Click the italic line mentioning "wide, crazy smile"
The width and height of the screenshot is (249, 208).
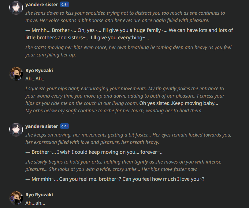(x=122, y=169)
